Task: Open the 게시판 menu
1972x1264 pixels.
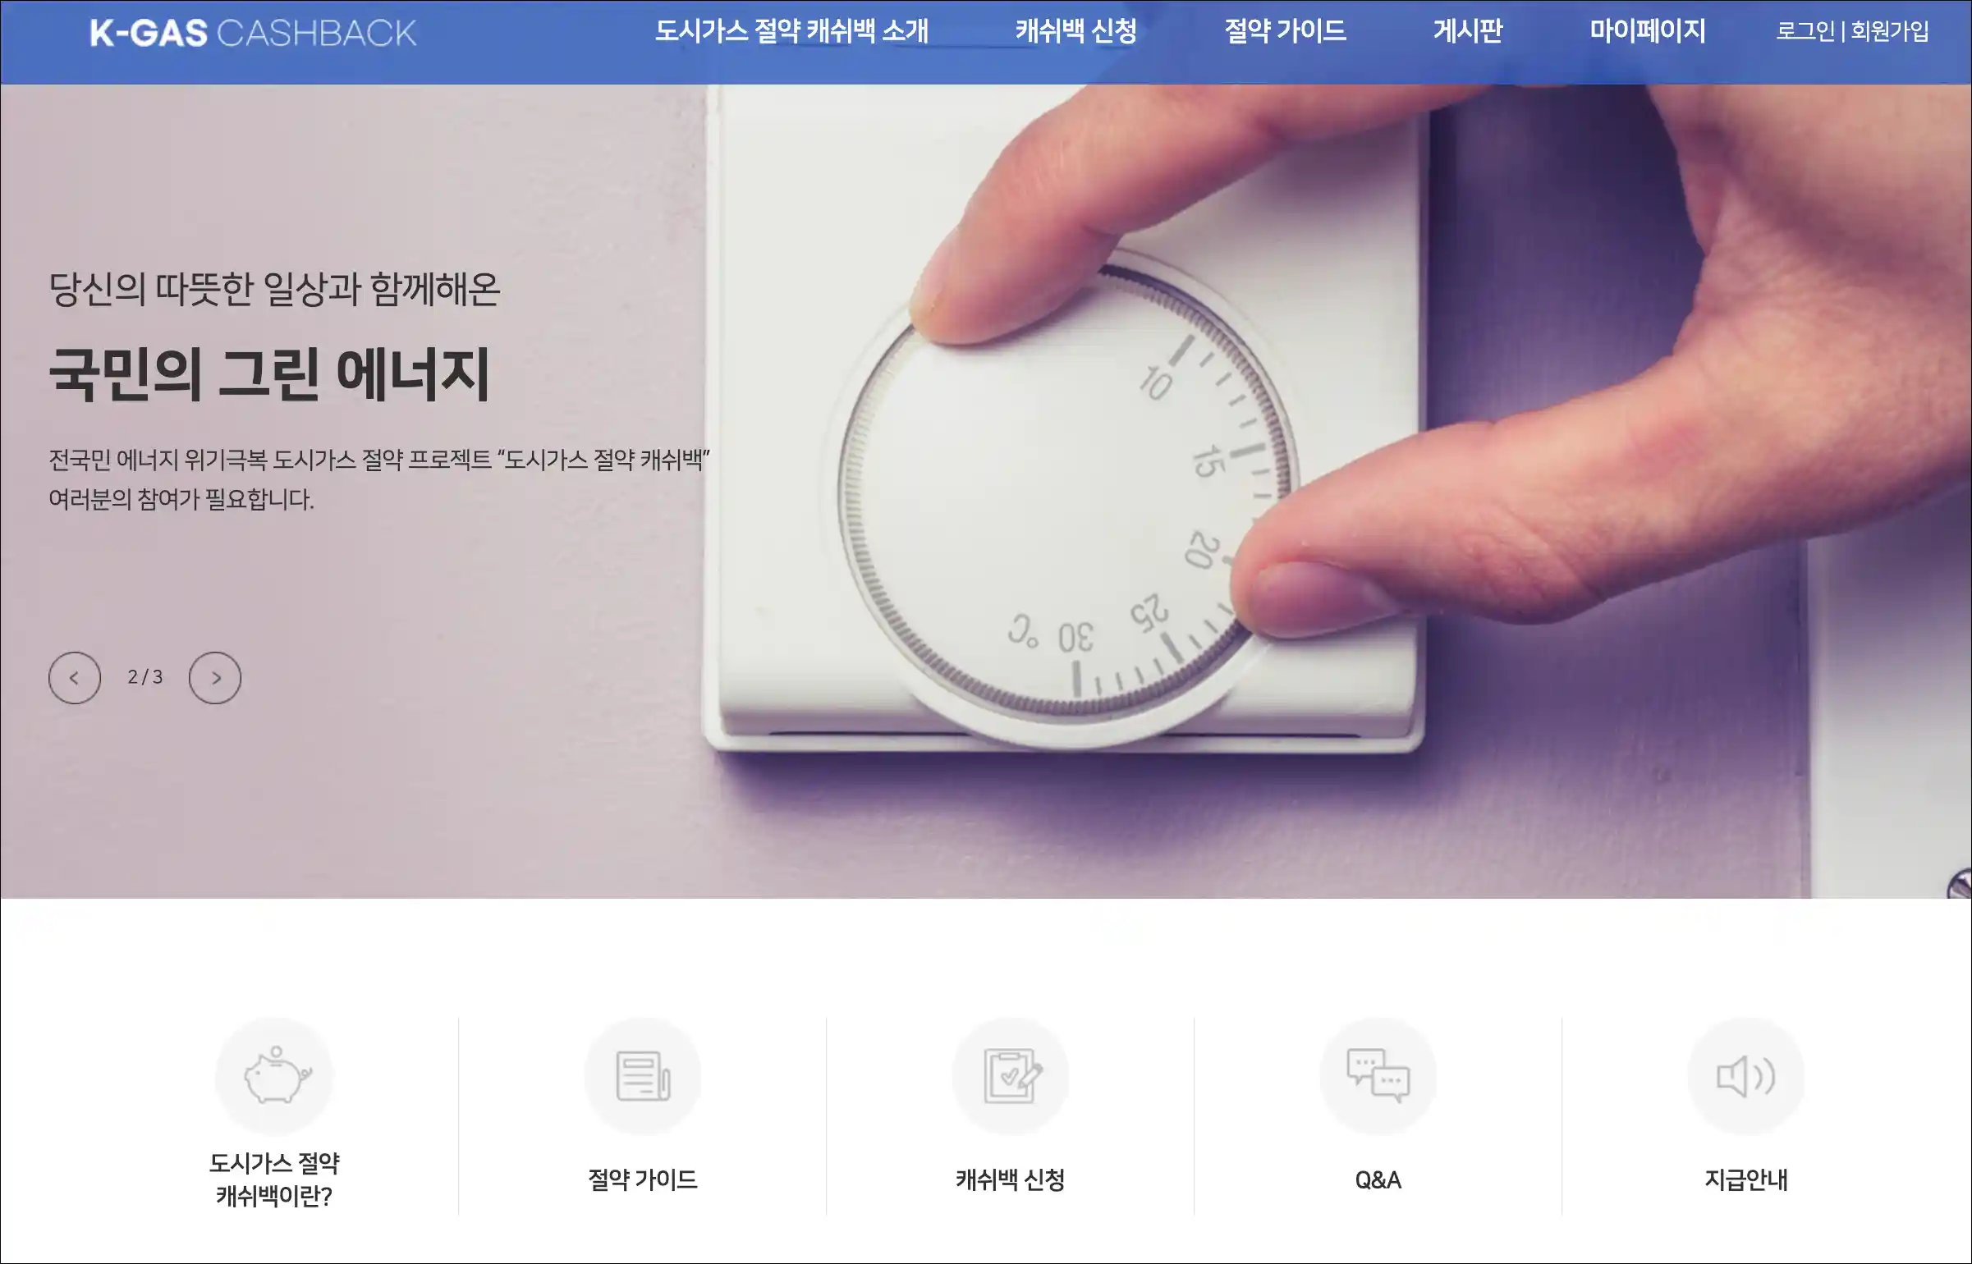Action: click(1468, 31)
